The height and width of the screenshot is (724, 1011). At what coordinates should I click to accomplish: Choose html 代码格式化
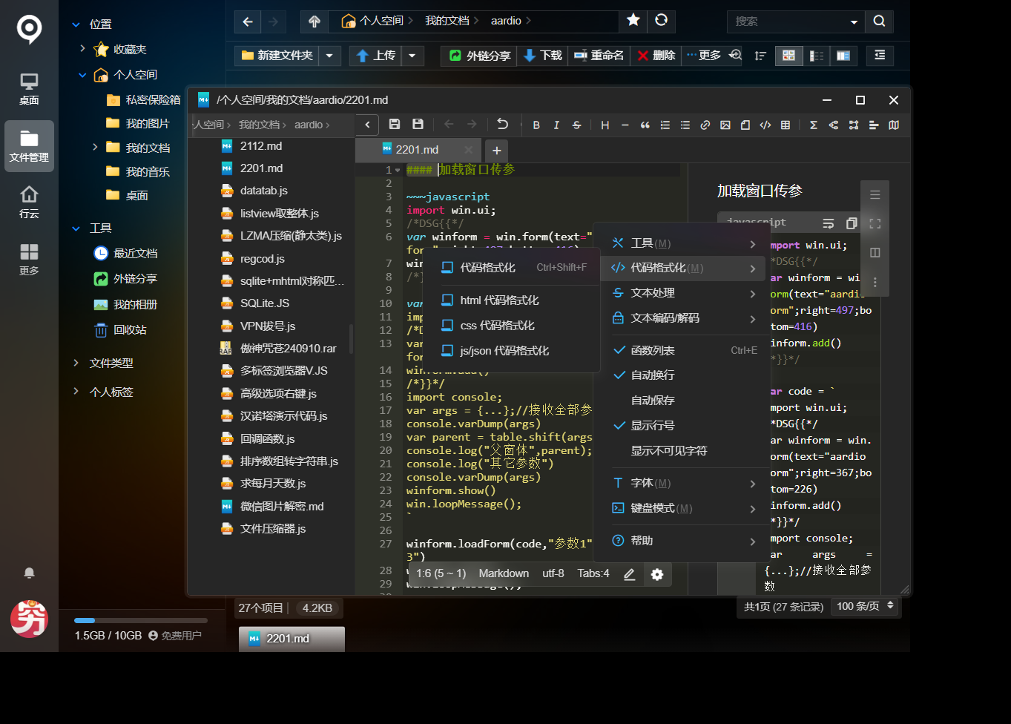coord(513,300)
